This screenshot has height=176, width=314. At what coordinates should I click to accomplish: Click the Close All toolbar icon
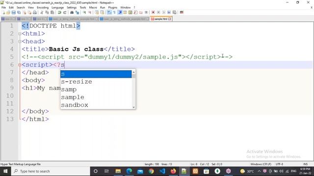point(29,12)
